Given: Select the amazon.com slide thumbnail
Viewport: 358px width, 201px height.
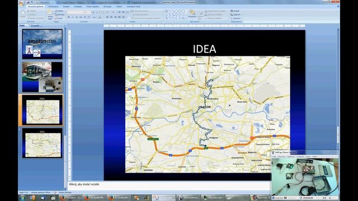Looking at the screenshot, I should point(43,44).
